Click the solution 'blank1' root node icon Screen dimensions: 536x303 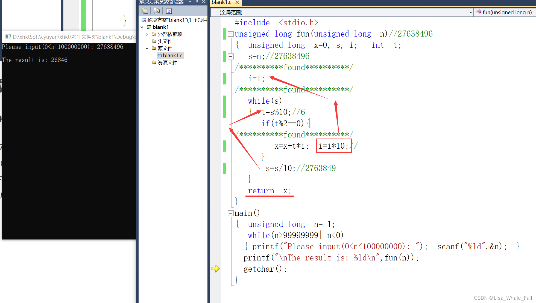[x=144, y=20]
